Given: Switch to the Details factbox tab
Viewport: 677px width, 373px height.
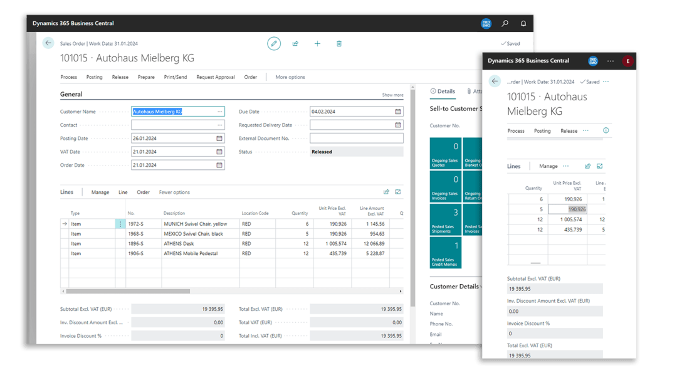Looking at the screenshot, I should click(x=443, y=92).
